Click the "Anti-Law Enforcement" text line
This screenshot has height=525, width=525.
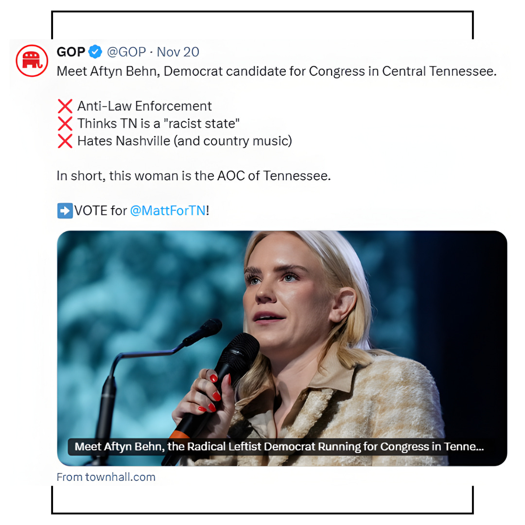[145, 106]
